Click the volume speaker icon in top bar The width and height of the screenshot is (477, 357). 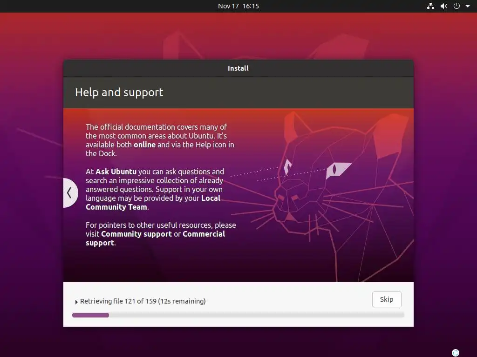point(444,6)
